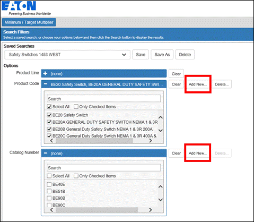Expand the Product Line selector
Screen dimensions: 254x222
coord(45,73)
